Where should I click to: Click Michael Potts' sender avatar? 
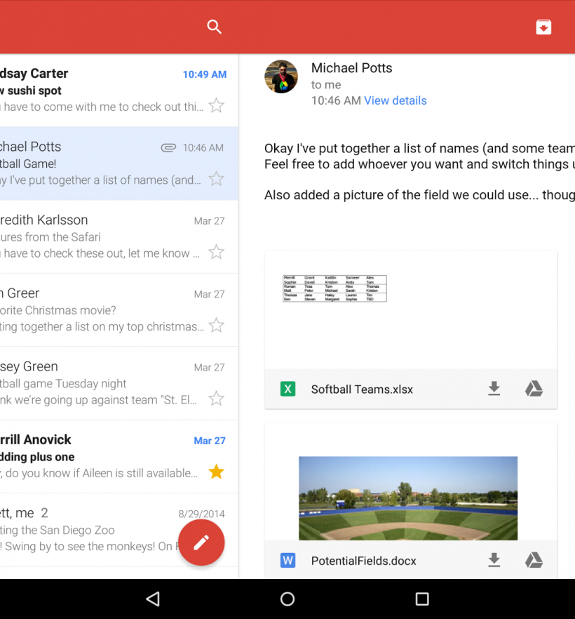(x=281, y=76)
